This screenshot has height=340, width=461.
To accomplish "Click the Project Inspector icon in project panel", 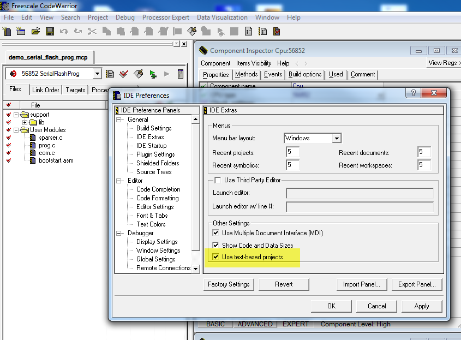I will [x=181, y=74].
